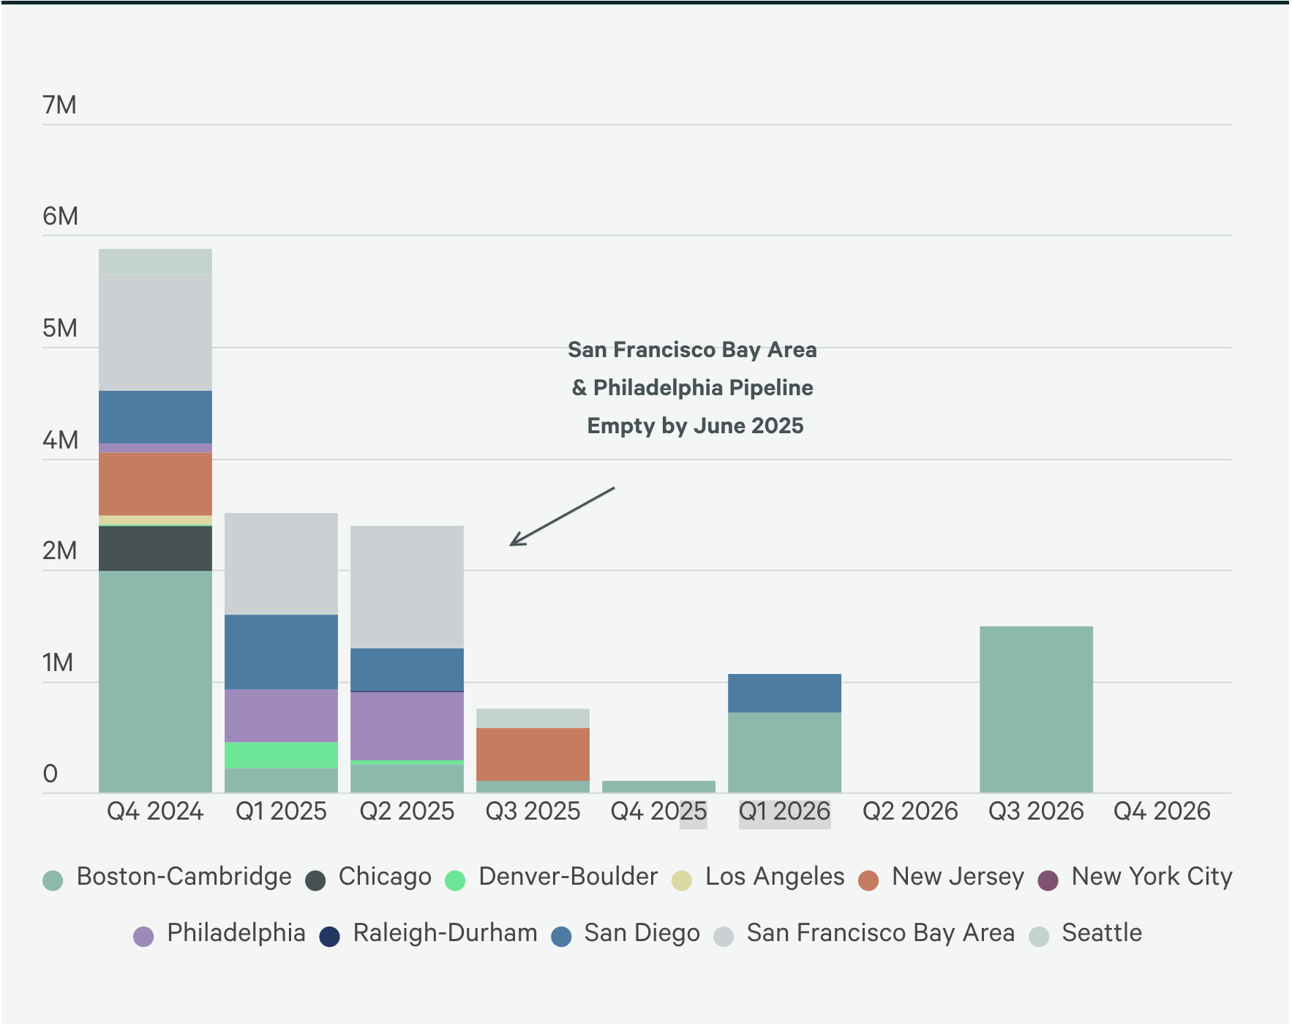Click the Denver-Boulder segment in Q1 2025 bar

(281, 754)
